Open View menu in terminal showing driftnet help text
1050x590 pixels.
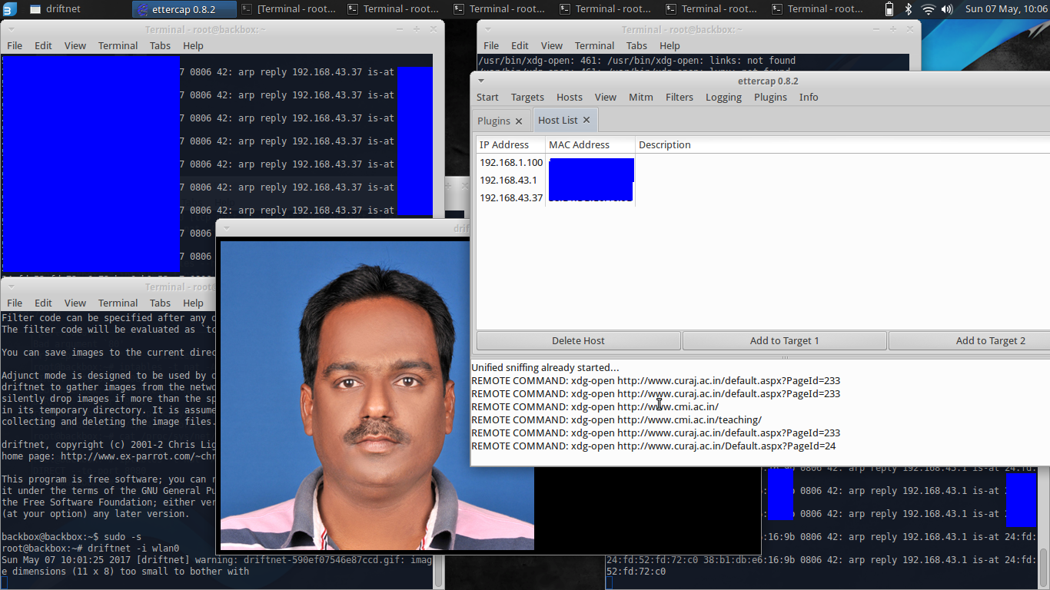pos(75,303)
